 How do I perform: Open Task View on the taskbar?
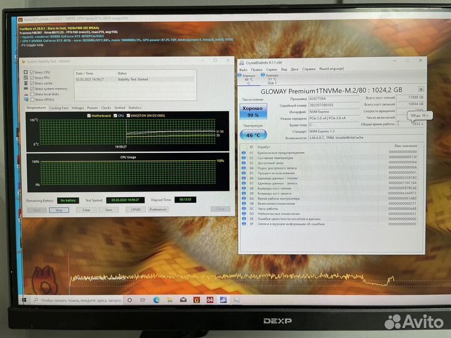[143, 300]
